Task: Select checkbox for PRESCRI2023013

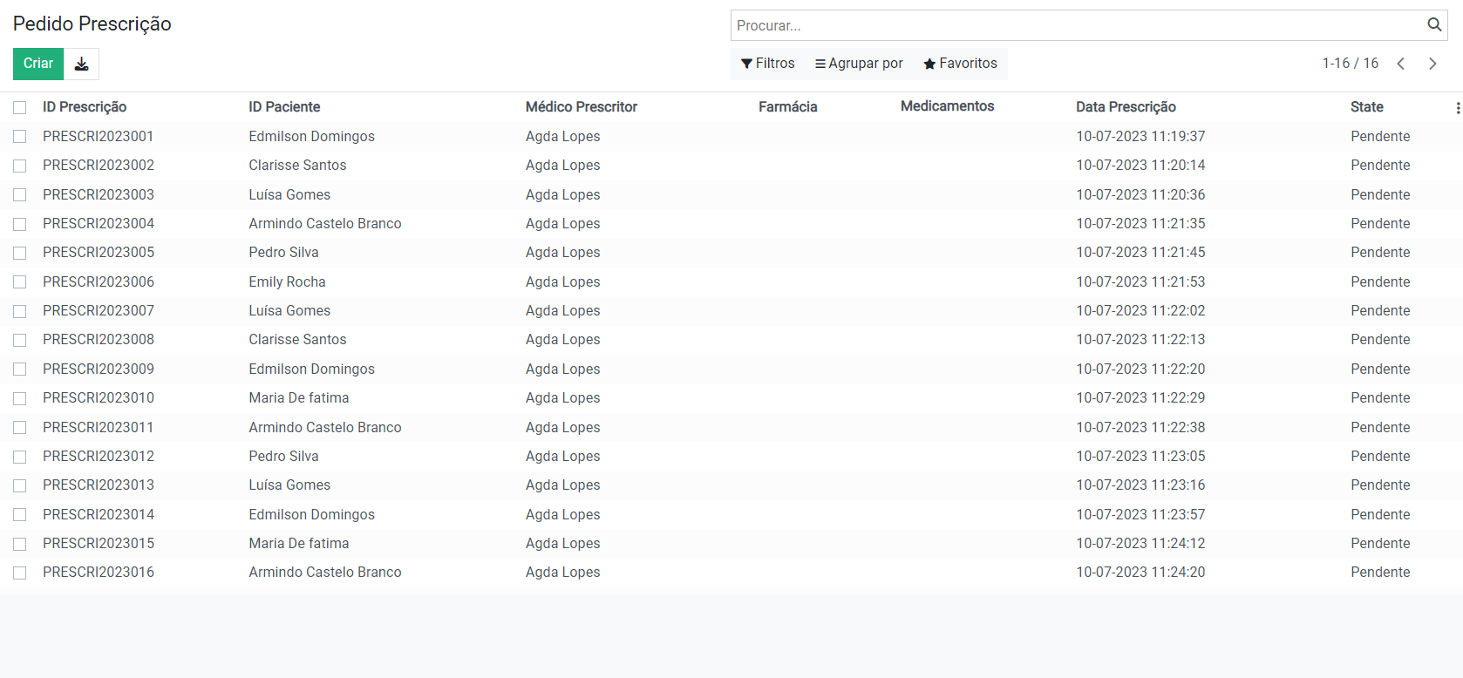Action: 20,485
